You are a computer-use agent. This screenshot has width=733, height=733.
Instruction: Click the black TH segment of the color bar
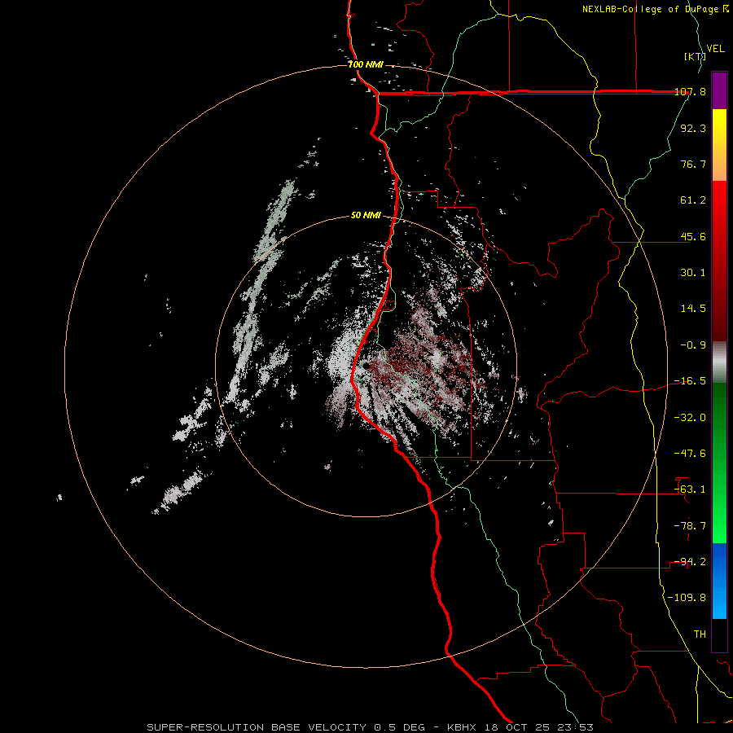point(719,635)
